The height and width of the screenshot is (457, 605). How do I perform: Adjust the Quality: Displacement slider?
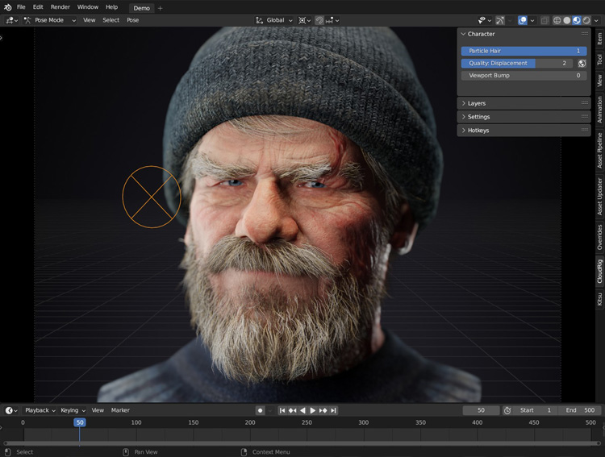tap(517, 63)
